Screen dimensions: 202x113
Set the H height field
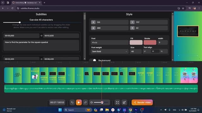point(149,28)
